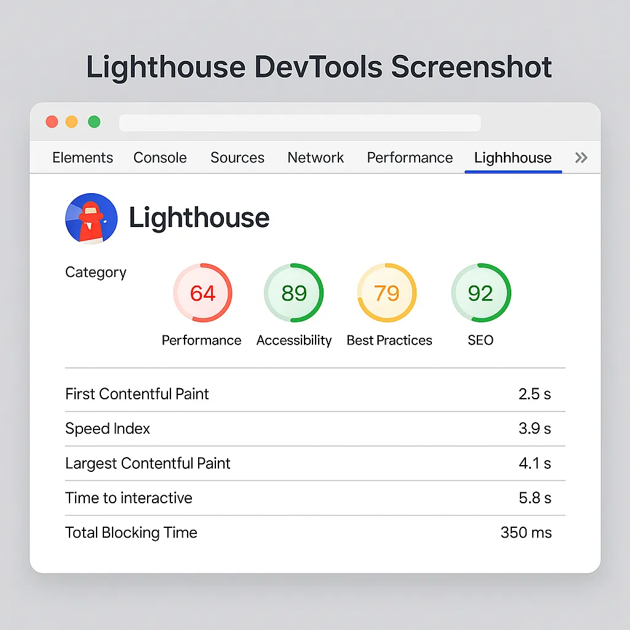The width and height of the screenshot is (630, 630).
Task: Click the red close window dot
Action: click(52, 121)
